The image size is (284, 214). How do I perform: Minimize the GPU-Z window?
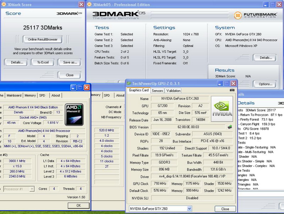click(x=220, y=84)
